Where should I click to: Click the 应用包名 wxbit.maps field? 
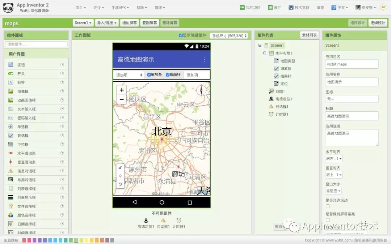(x=352, y=64)
